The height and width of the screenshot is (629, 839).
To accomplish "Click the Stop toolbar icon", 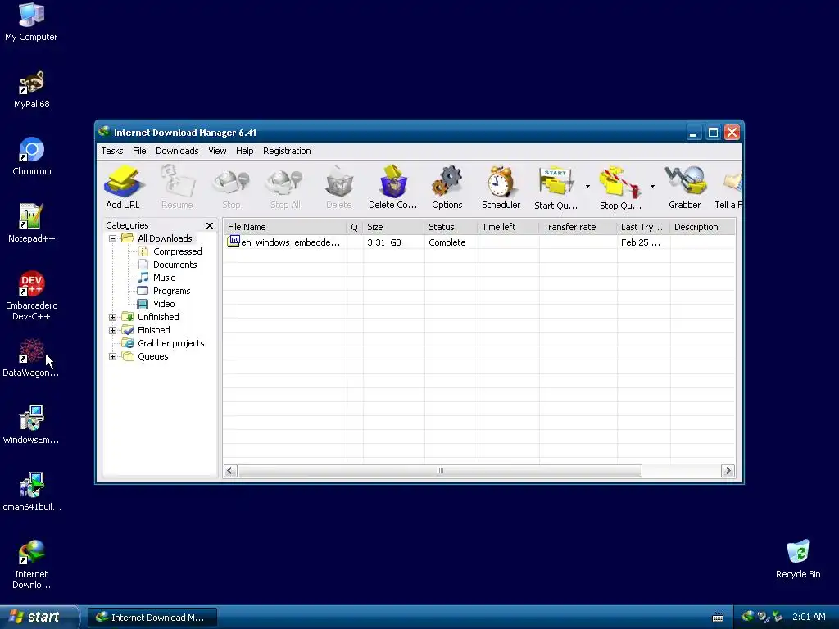I will (x=231, y=188).
